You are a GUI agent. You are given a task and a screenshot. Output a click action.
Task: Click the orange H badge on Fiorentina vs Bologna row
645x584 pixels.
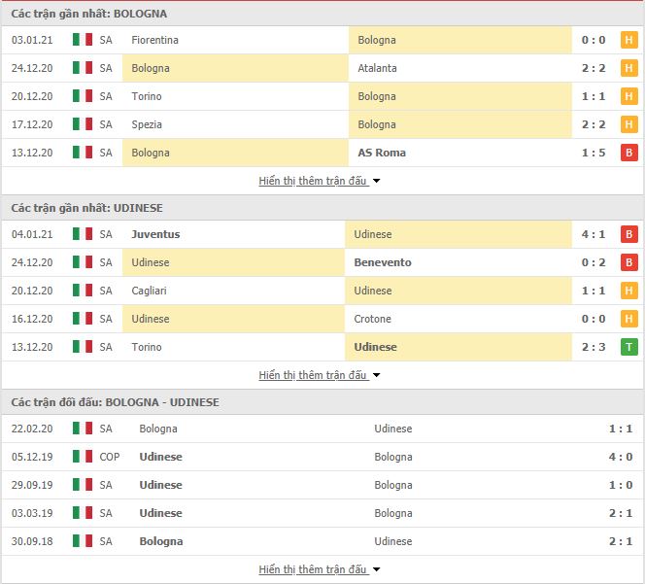point(628,40)
